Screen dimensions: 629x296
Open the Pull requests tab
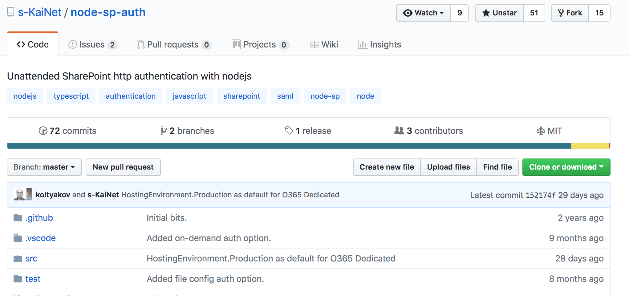(174, 45)
